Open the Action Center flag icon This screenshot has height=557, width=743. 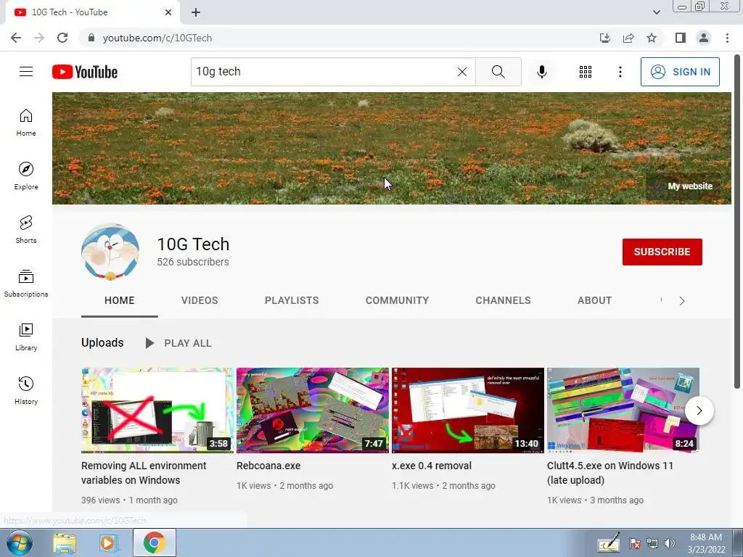[635, 543]
